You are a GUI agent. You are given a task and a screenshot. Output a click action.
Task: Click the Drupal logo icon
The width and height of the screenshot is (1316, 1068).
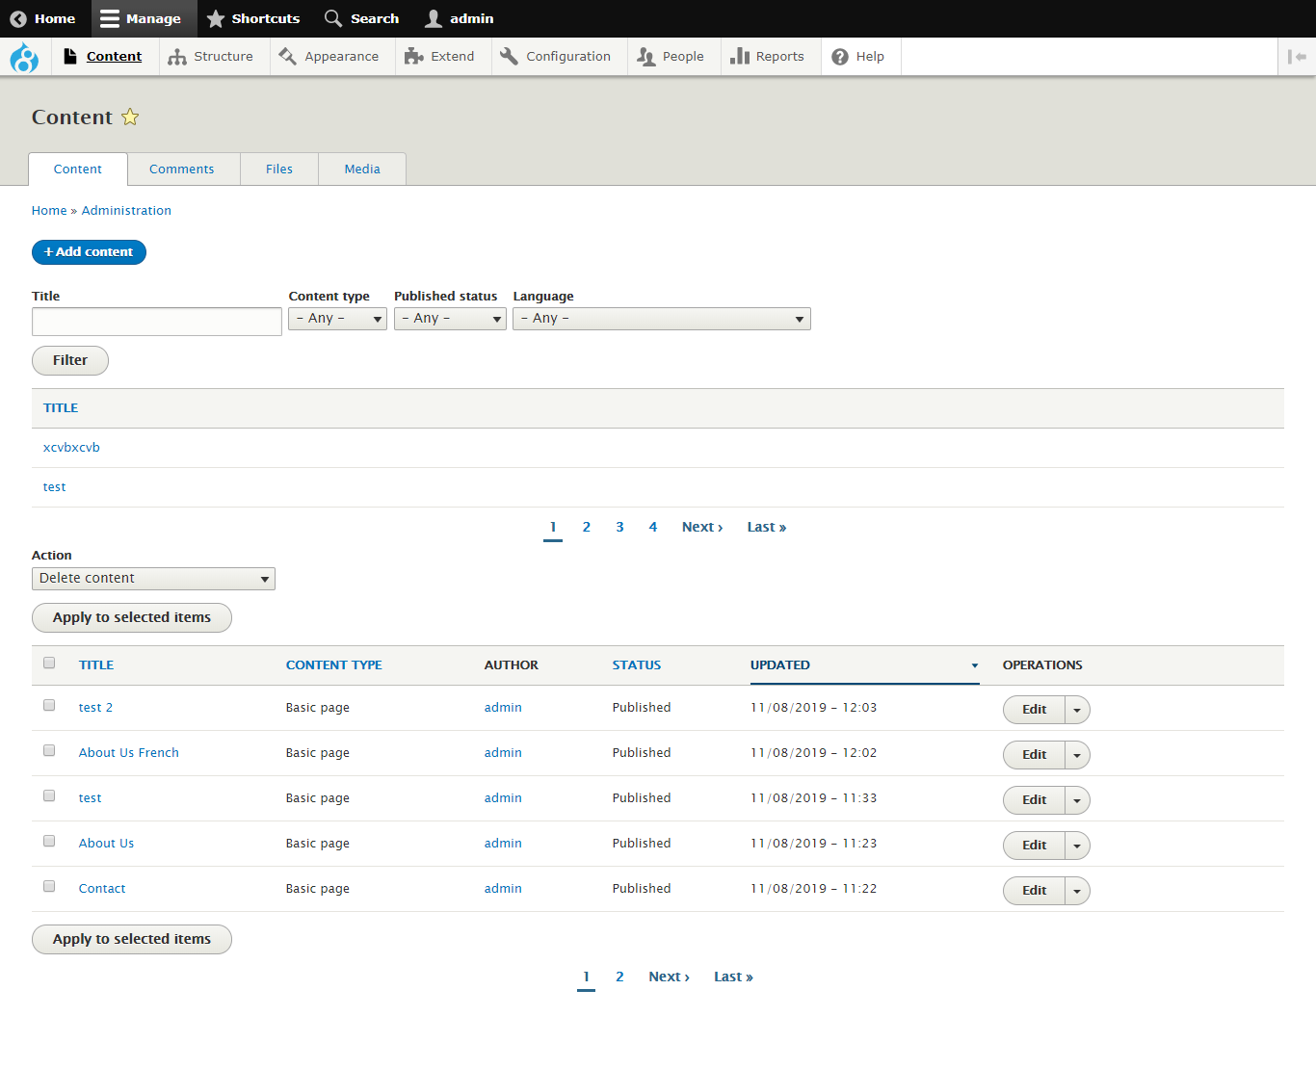pyautogui.click(x=24, y=58)
